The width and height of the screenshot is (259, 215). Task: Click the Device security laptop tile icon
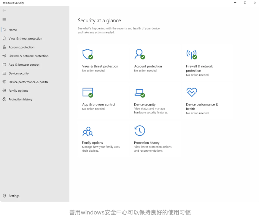(x=139, y=92)
